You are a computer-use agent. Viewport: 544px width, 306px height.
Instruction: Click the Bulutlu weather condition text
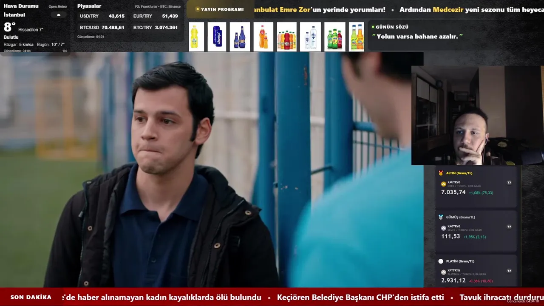pyautogui.click(x=11, y=37)
